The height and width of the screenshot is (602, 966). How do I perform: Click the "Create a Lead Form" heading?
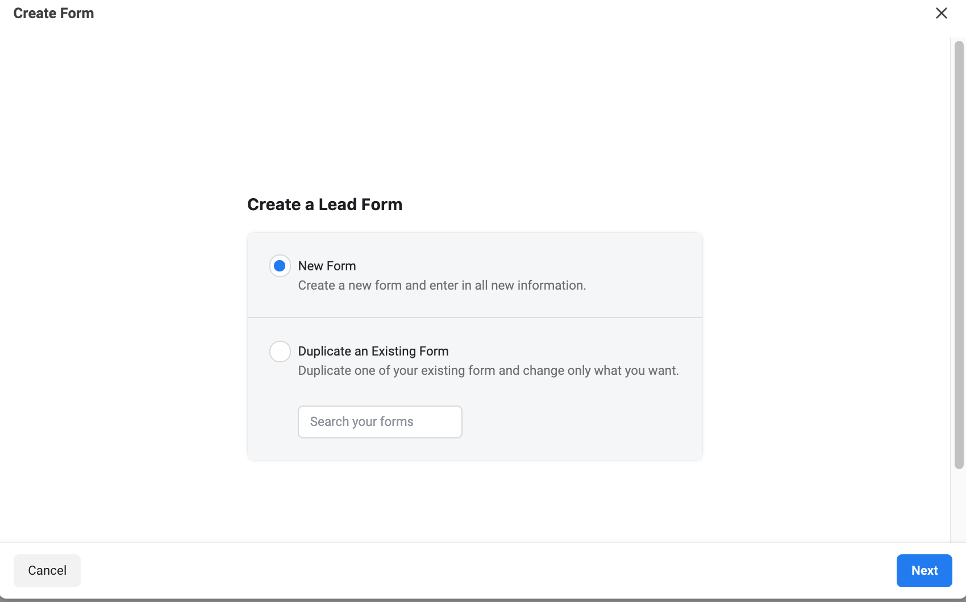tap(324, 204)
